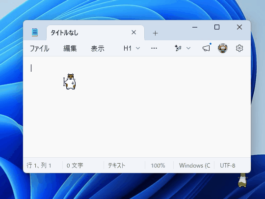This screenshot has height=199, width=265.
Task: Click the AI rewrite pen icon
Action: click(x=178, y=48)
